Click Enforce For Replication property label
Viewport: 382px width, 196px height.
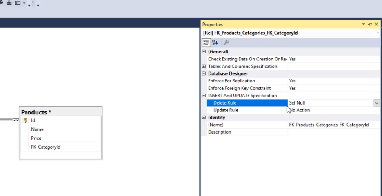point(231,81)
